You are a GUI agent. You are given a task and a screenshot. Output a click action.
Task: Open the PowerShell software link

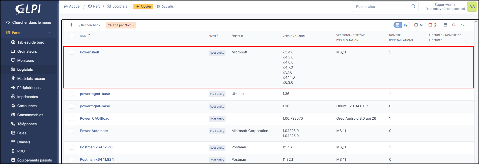click(x=89, y=52)
